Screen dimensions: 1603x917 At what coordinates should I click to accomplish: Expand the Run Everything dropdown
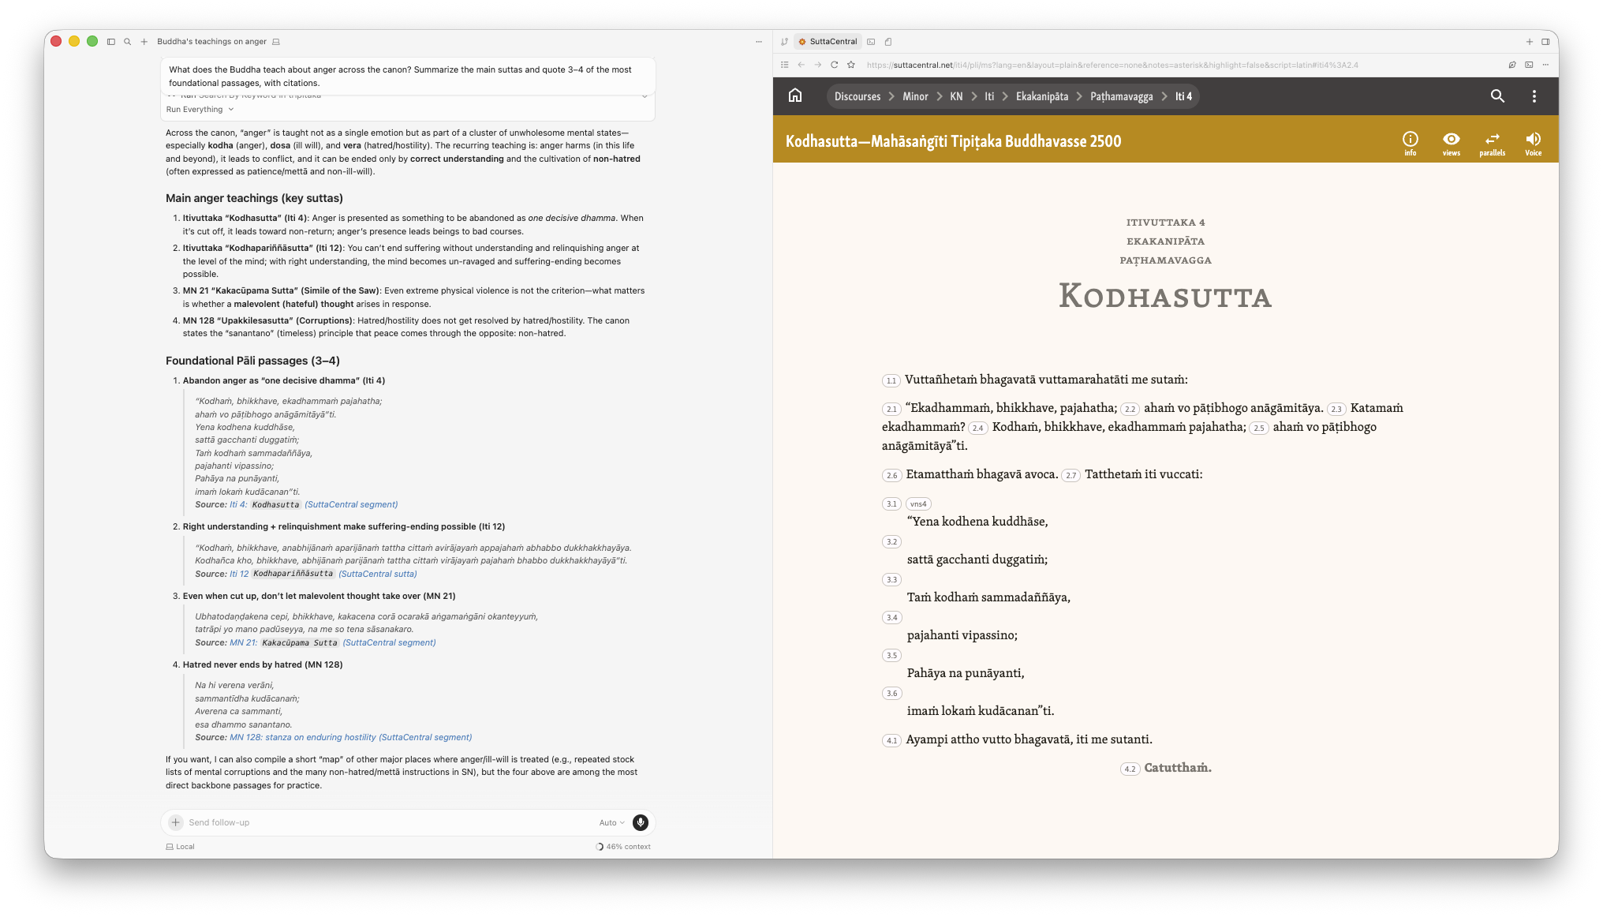[x=200, y=110]
